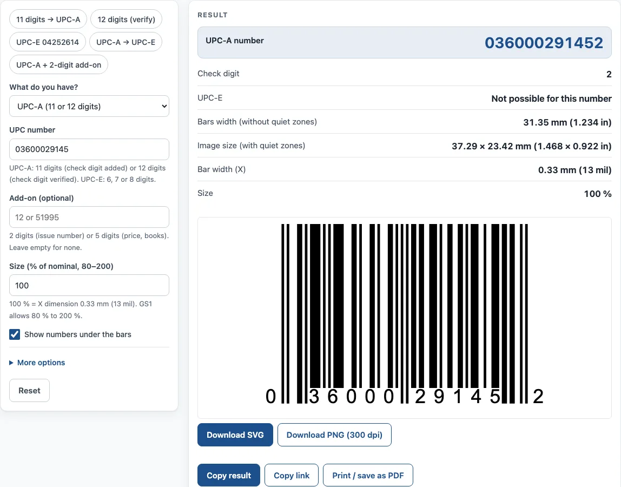The width and height of the screenshot is (621, 487).
Task: Click the 'UPC number' field label
Action: coord(32,130)
